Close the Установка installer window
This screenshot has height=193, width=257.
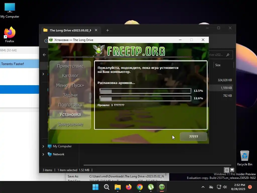coord(203,40)
